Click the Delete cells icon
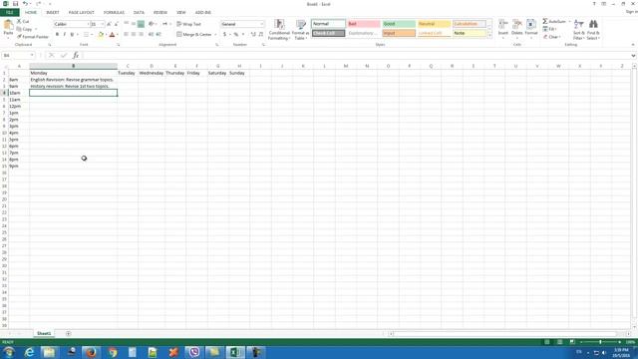Screen dimensions: 638x359 (x=516, y=24)
